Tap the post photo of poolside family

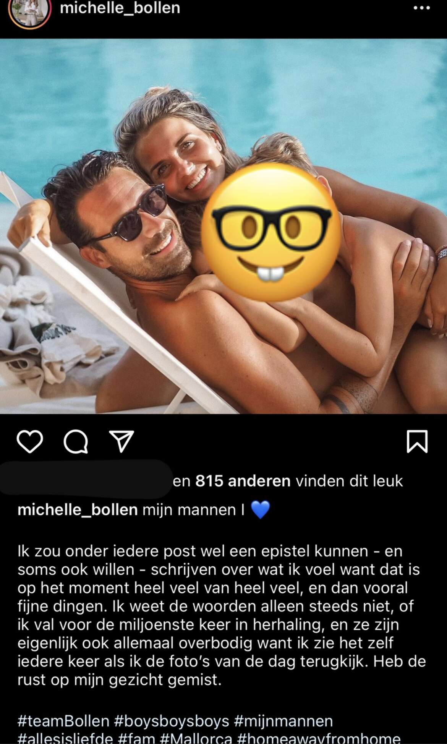(223, 226)
